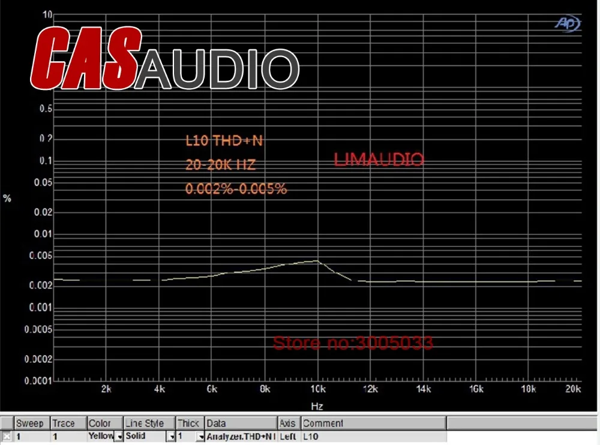Toggle the sweep 1 checkbox in legend row

click(x=7, y=436)
